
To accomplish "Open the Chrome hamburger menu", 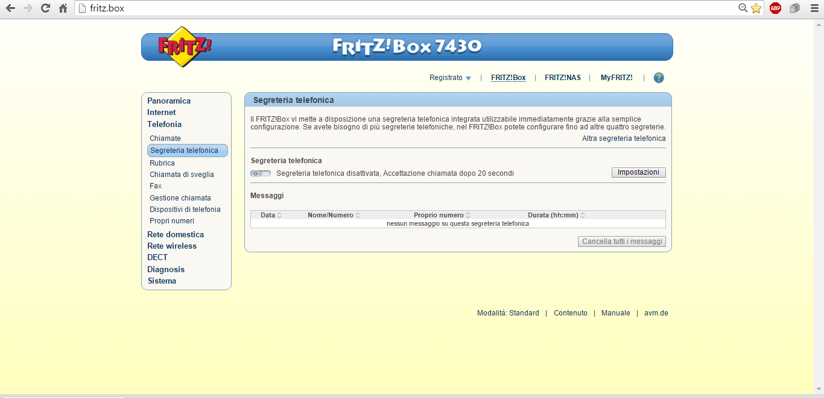I will 814,8.
